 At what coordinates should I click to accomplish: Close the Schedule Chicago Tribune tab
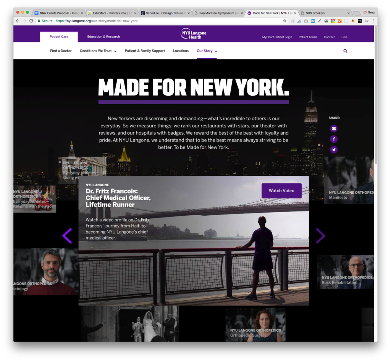click(189, 13)
